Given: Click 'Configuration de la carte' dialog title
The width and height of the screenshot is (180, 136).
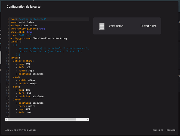Looking at the screenshot, I should (24, 7).
